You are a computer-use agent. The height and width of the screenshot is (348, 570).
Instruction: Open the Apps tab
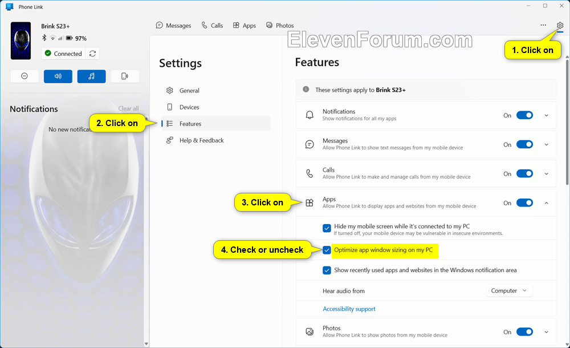245,26
